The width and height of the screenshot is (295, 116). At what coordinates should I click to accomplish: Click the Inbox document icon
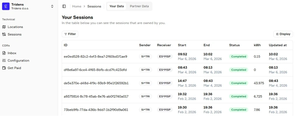point(4,53)
